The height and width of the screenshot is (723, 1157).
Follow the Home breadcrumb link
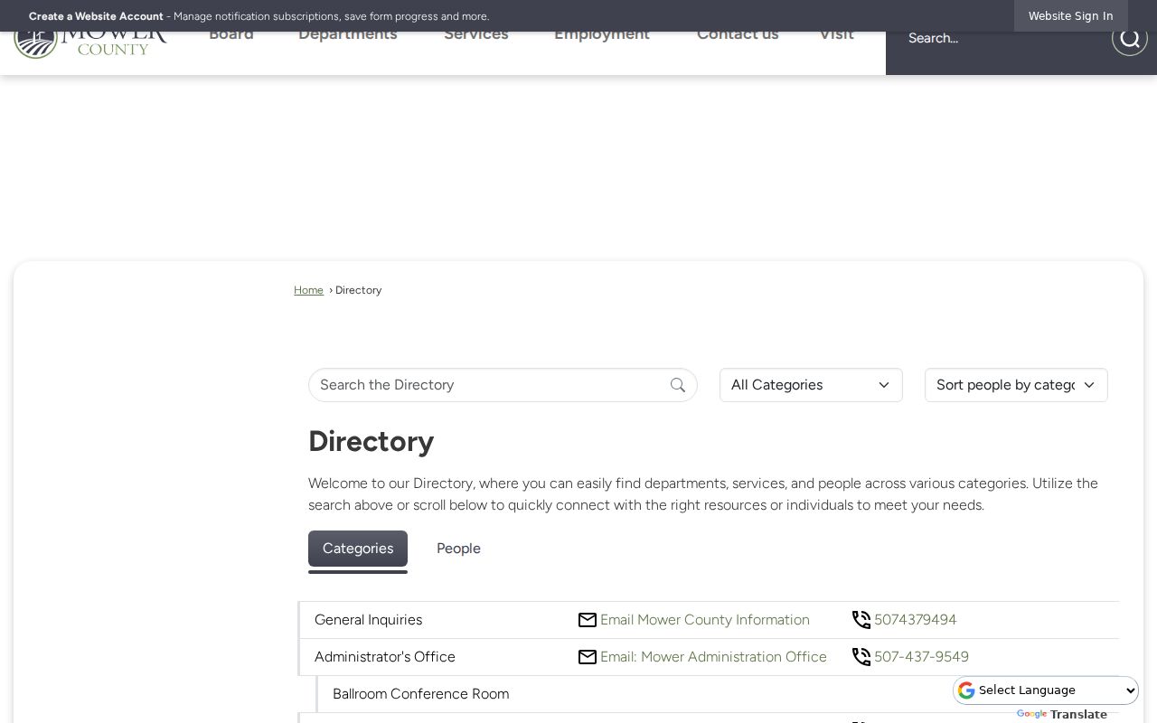click(x=308, y=290)
